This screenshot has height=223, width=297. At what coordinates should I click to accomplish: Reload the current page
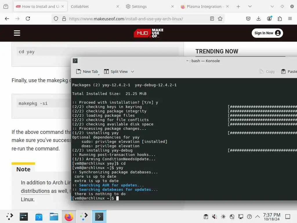point(28,19)
